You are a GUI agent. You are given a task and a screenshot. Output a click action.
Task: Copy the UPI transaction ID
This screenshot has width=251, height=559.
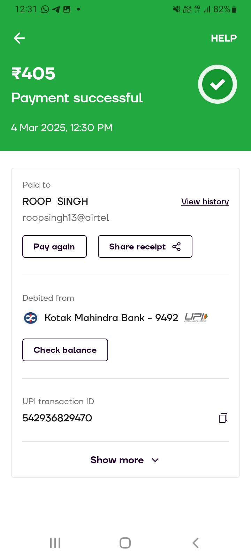pos(223,418)
